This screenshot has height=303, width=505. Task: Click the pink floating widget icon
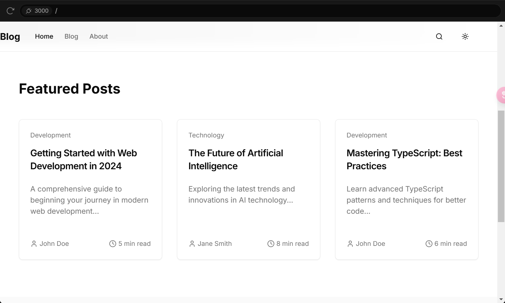tap(501, 95)
